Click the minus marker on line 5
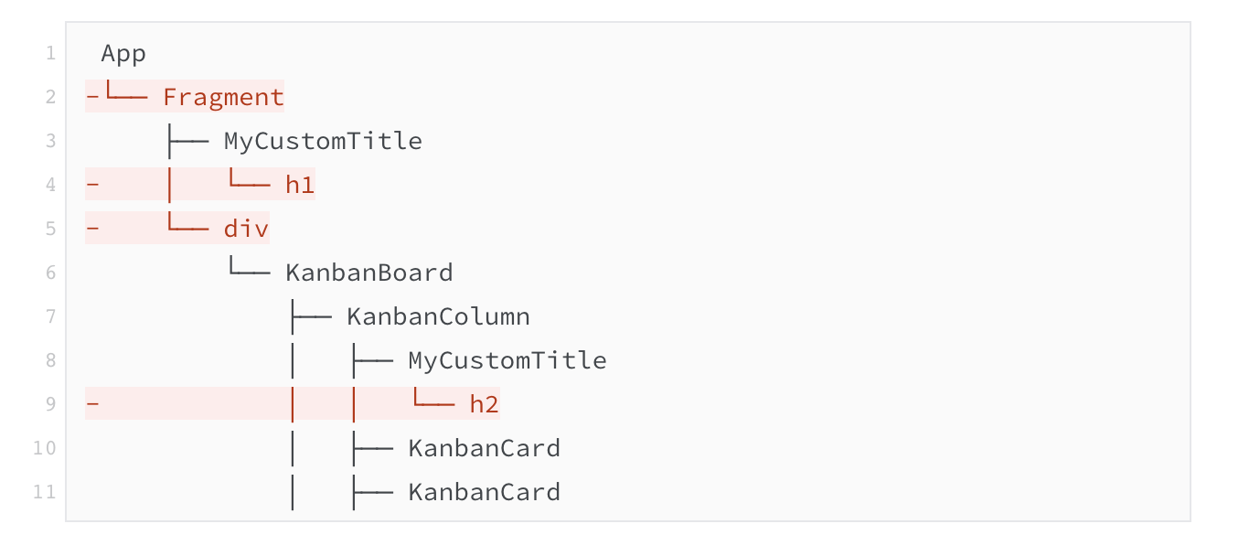Viewport: 1260px width, 556px height. (x=91, y=229)
